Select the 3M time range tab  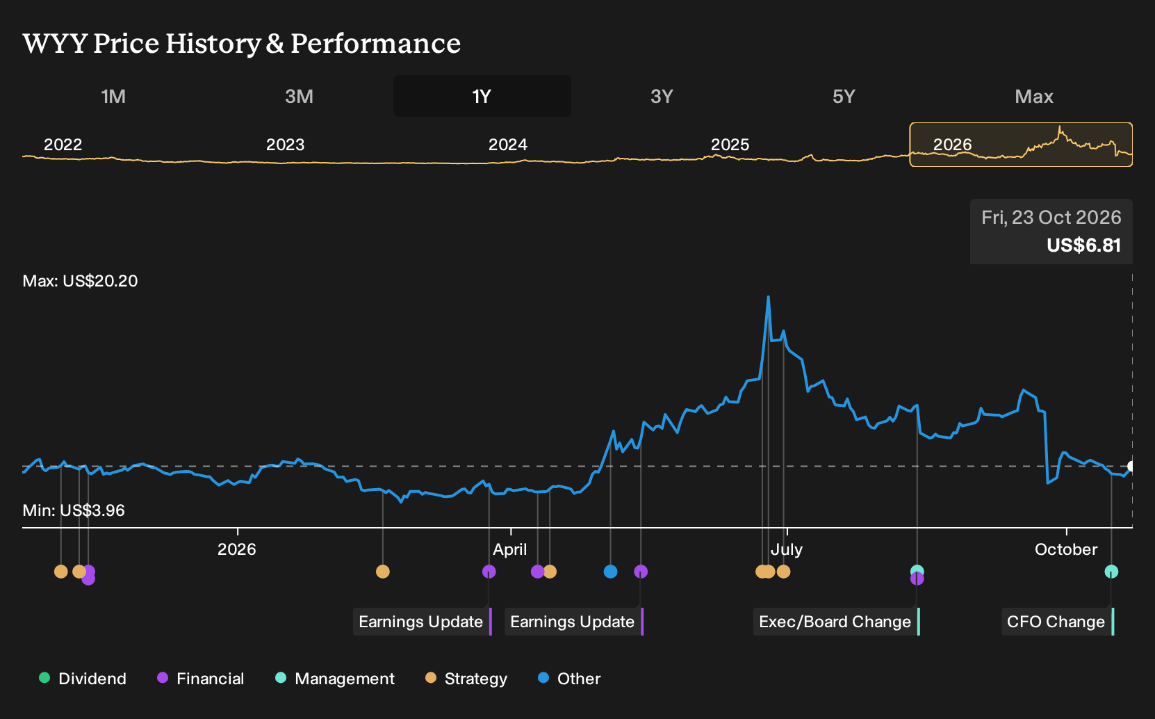coord(299,96)
